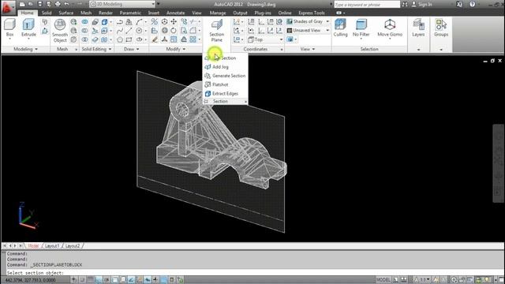This screenshot has height=284, width=505.
Task: Select the Rotate modify tool
Action: pos(174,31)
